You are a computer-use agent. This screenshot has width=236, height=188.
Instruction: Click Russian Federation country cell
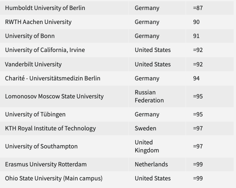click(x=157, y=96)
